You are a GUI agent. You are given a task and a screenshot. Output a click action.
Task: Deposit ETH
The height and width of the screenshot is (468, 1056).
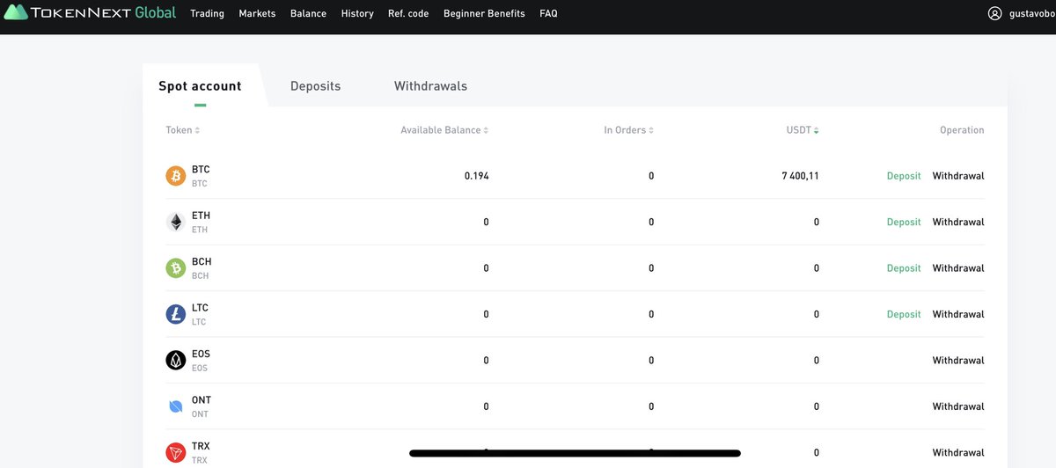coord(904,222)
